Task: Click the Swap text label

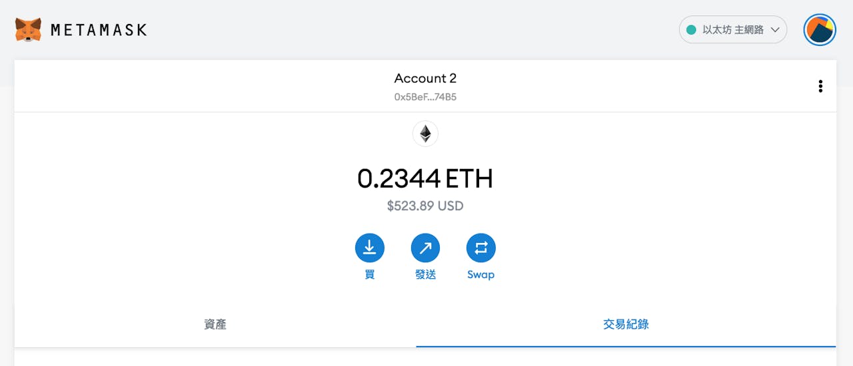Action: coord(481,275)
